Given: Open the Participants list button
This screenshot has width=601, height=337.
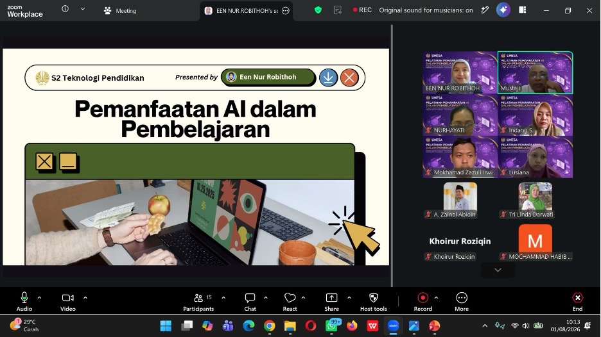Looking at the screenshot, I should [x=198, y=301].
